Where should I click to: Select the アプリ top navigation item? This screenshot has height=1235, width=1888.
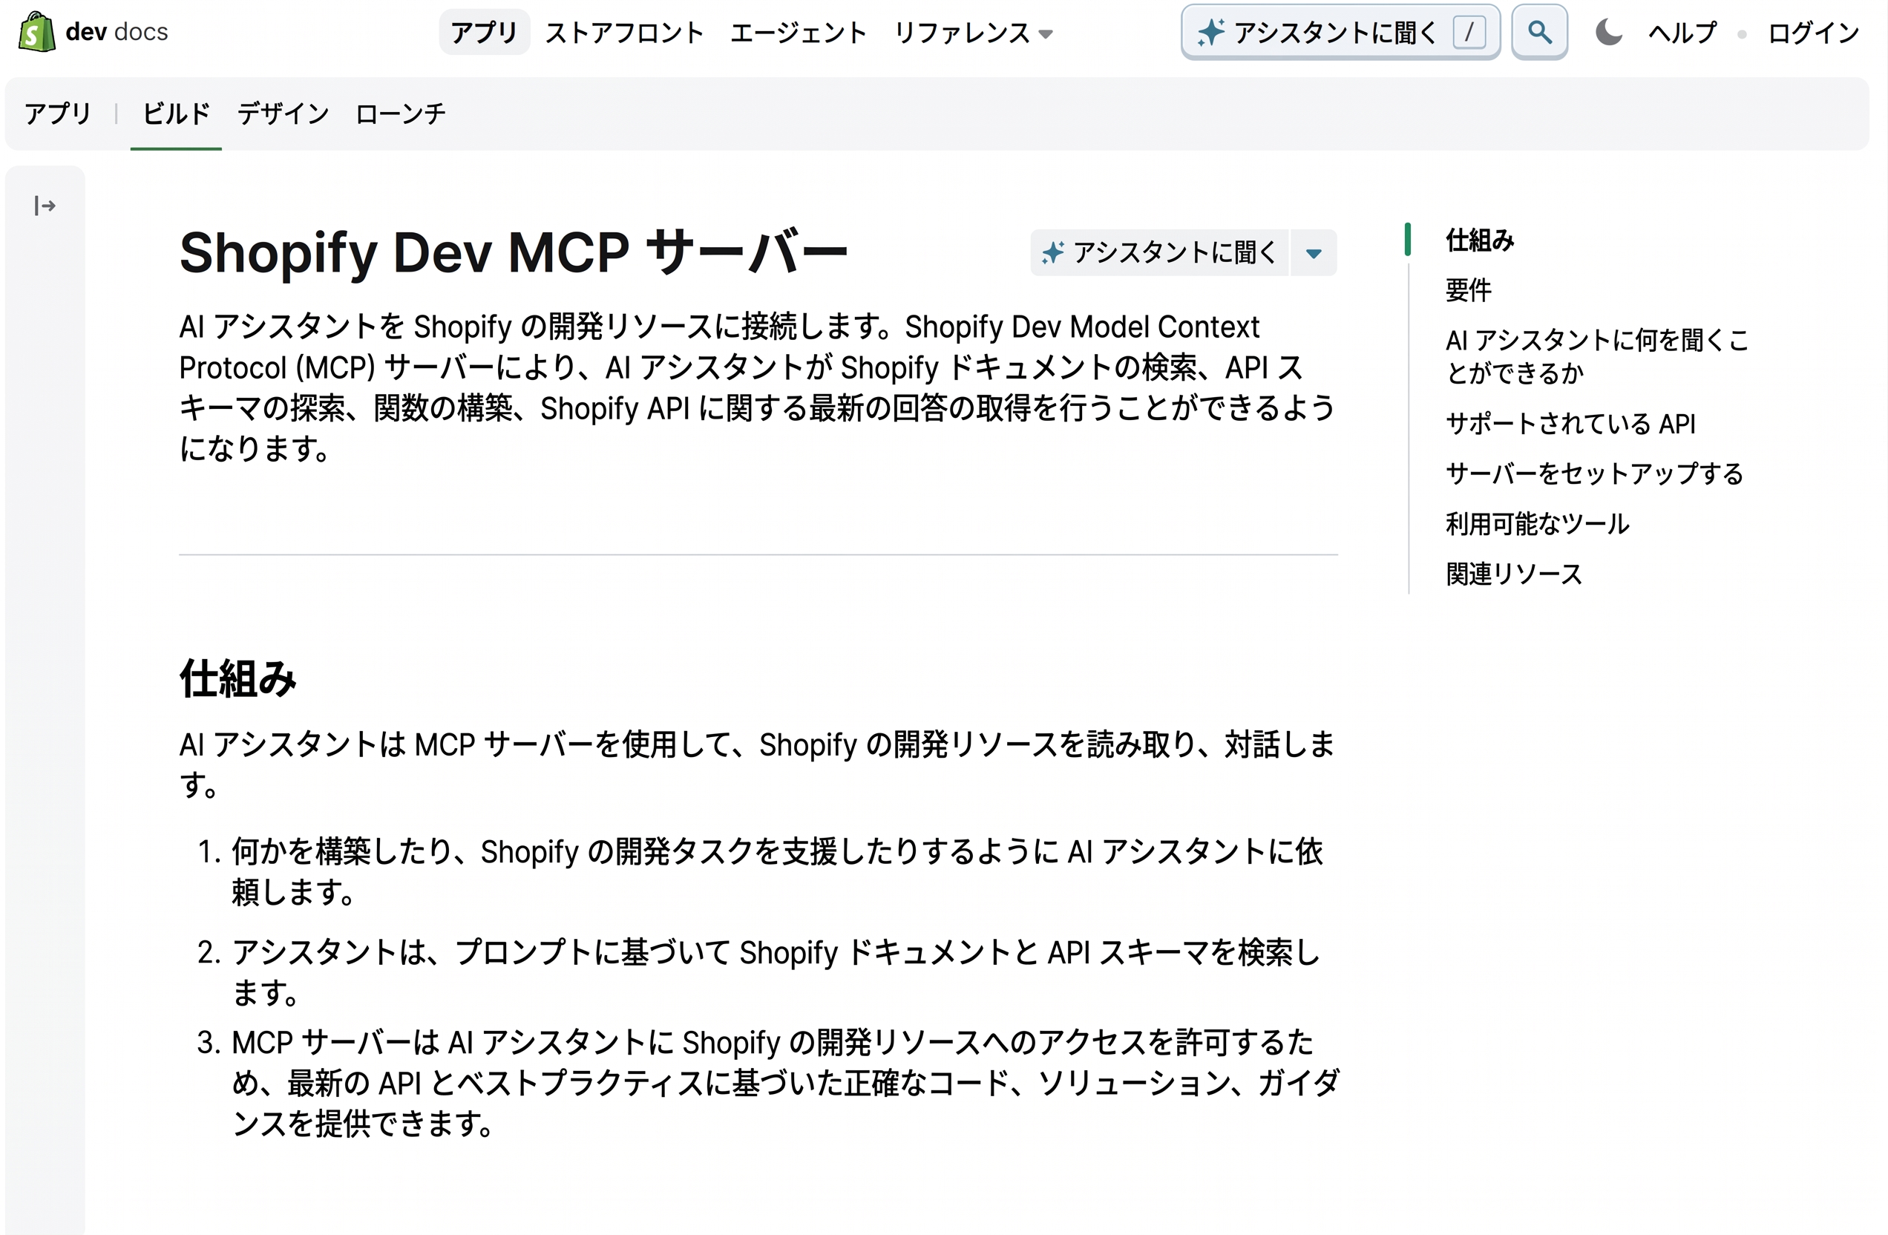coord(484,33)
